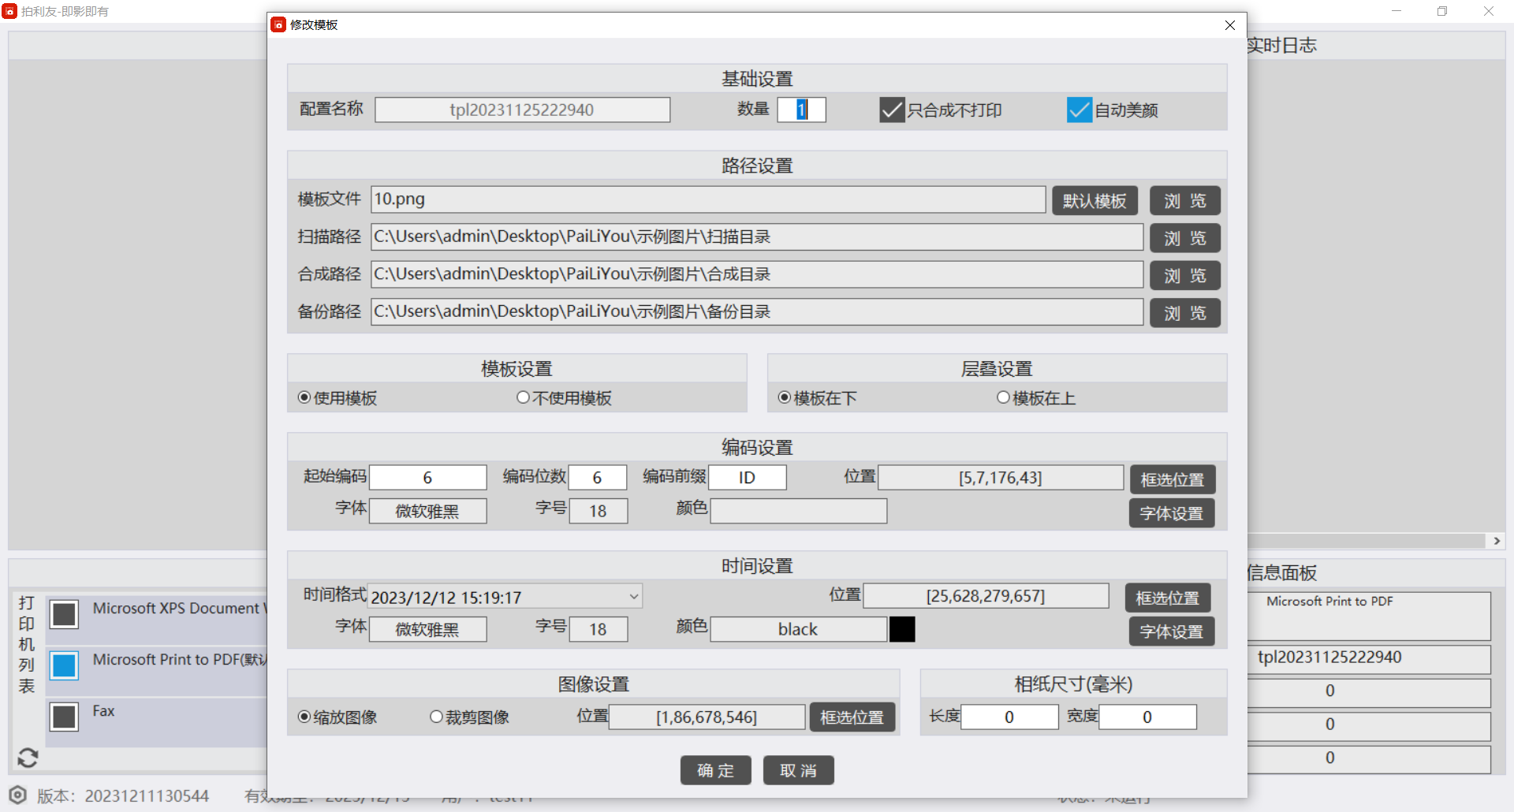Close the 修改模板 dialog

click(1229, 25)
